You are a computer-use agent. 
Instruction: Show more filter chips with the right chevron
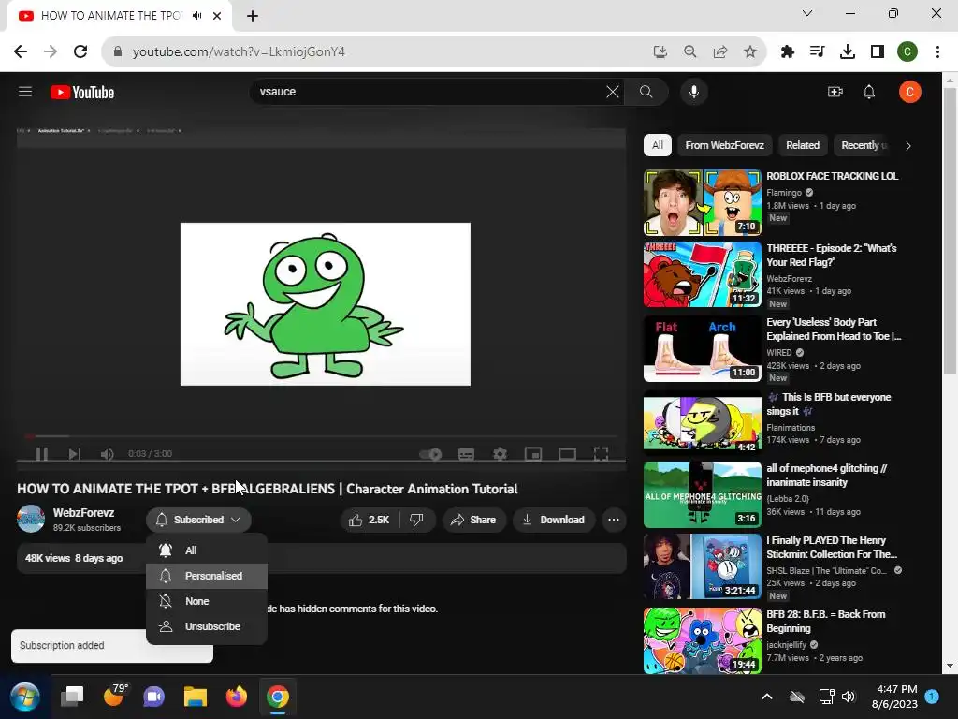point(907,146)
